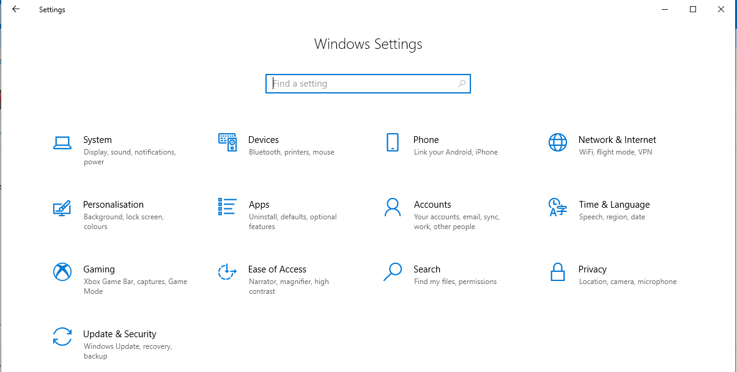This screenshot has height=372, width=737.
Task: Maximize the Settings window
Action: pos(693,9)
